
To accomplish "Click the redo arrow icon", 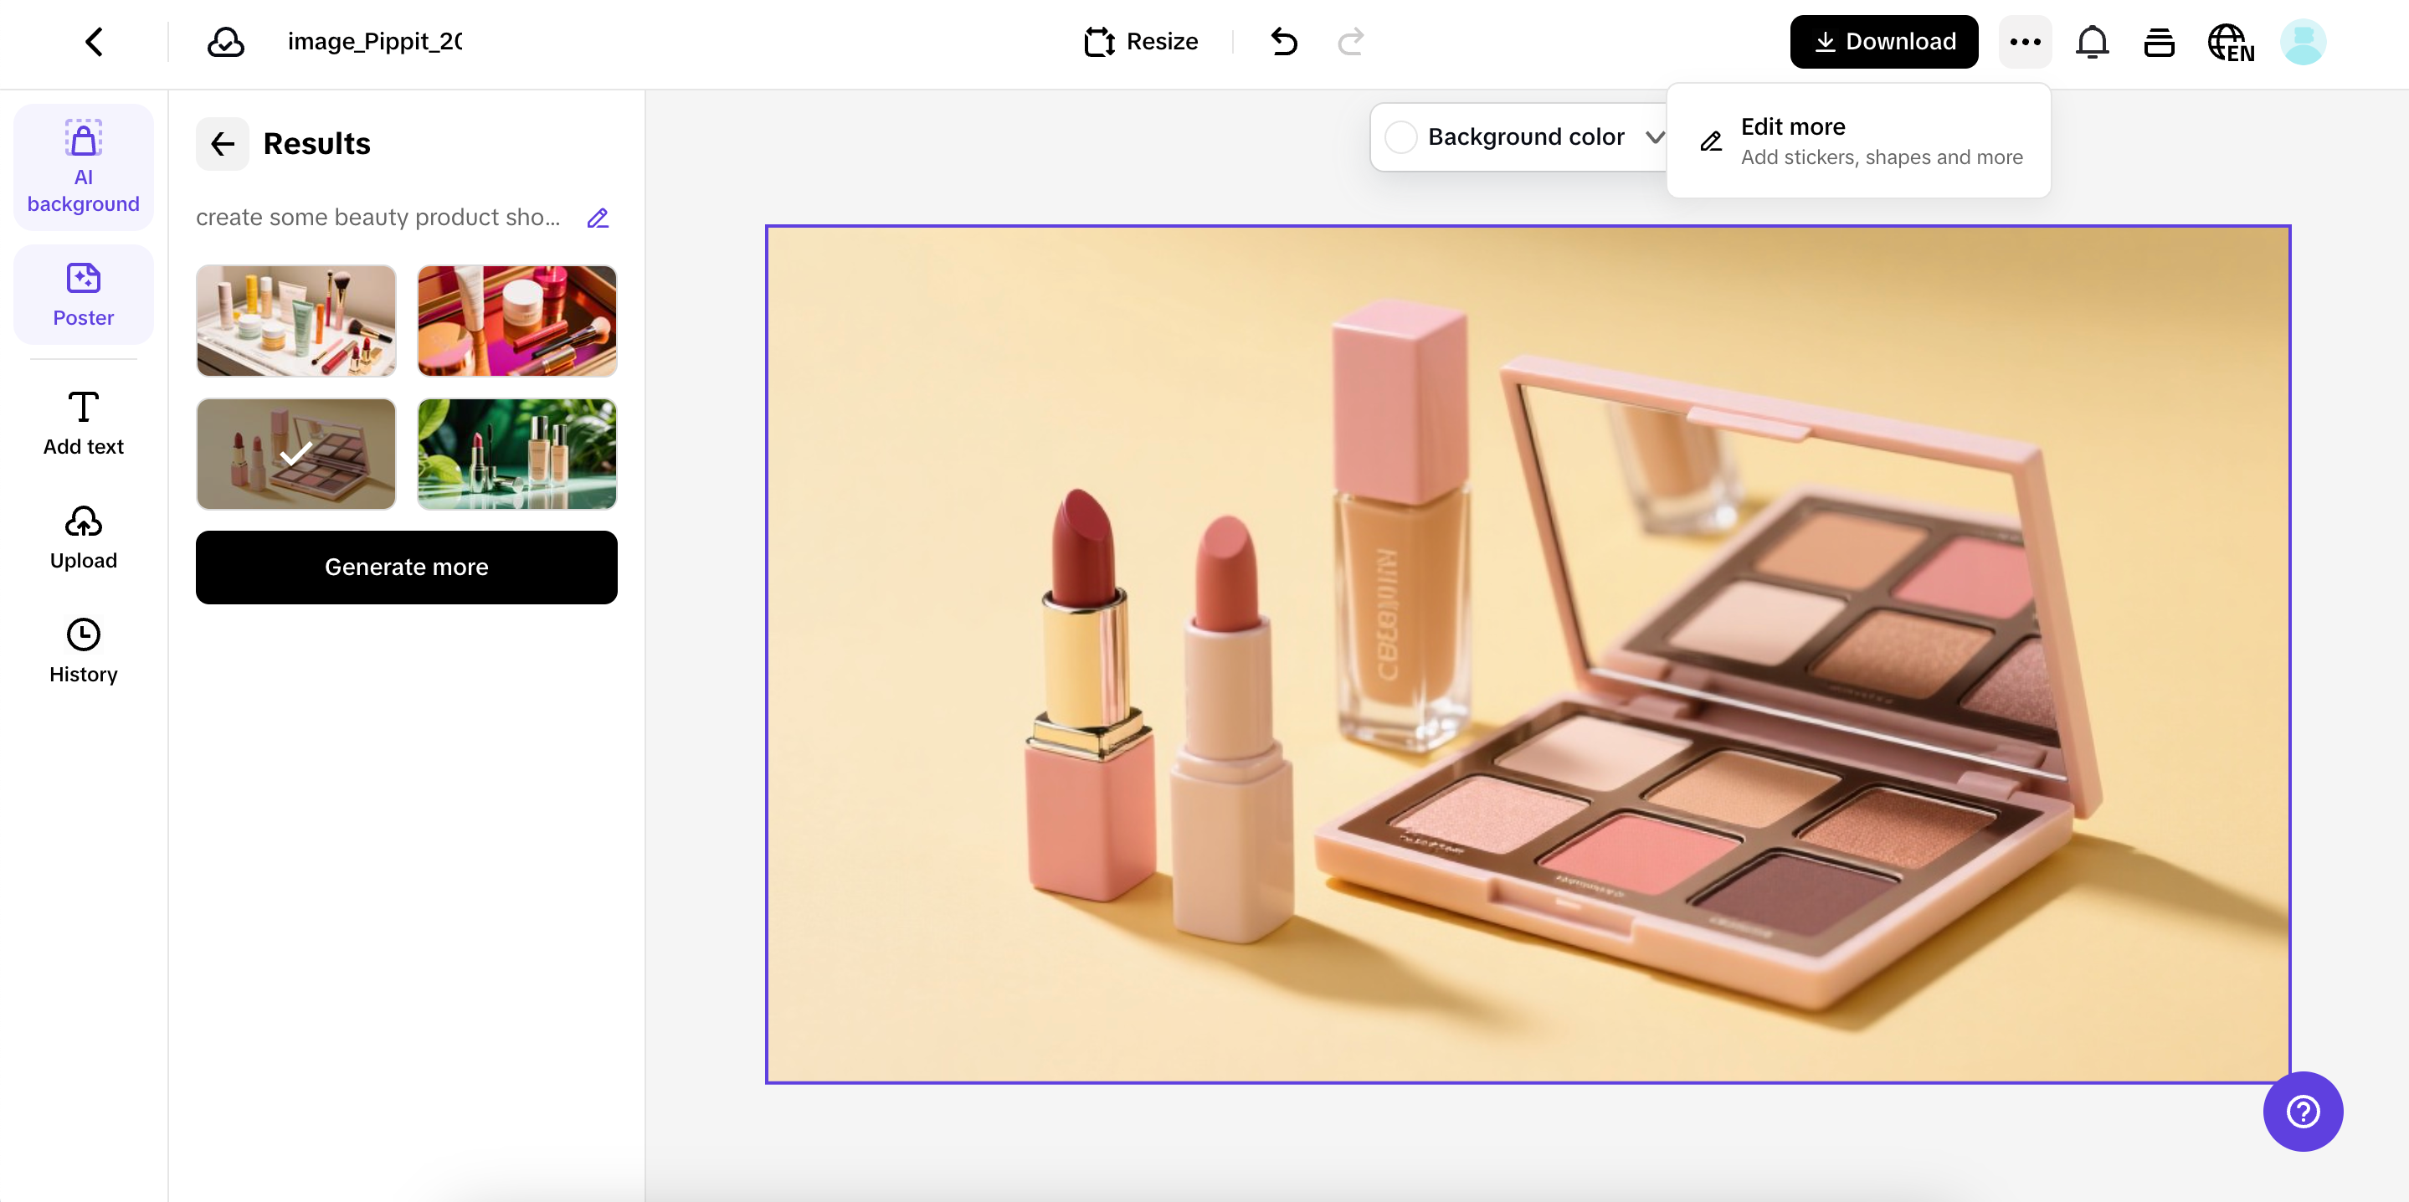I will pyautogui.click(x=1350, y=41).
